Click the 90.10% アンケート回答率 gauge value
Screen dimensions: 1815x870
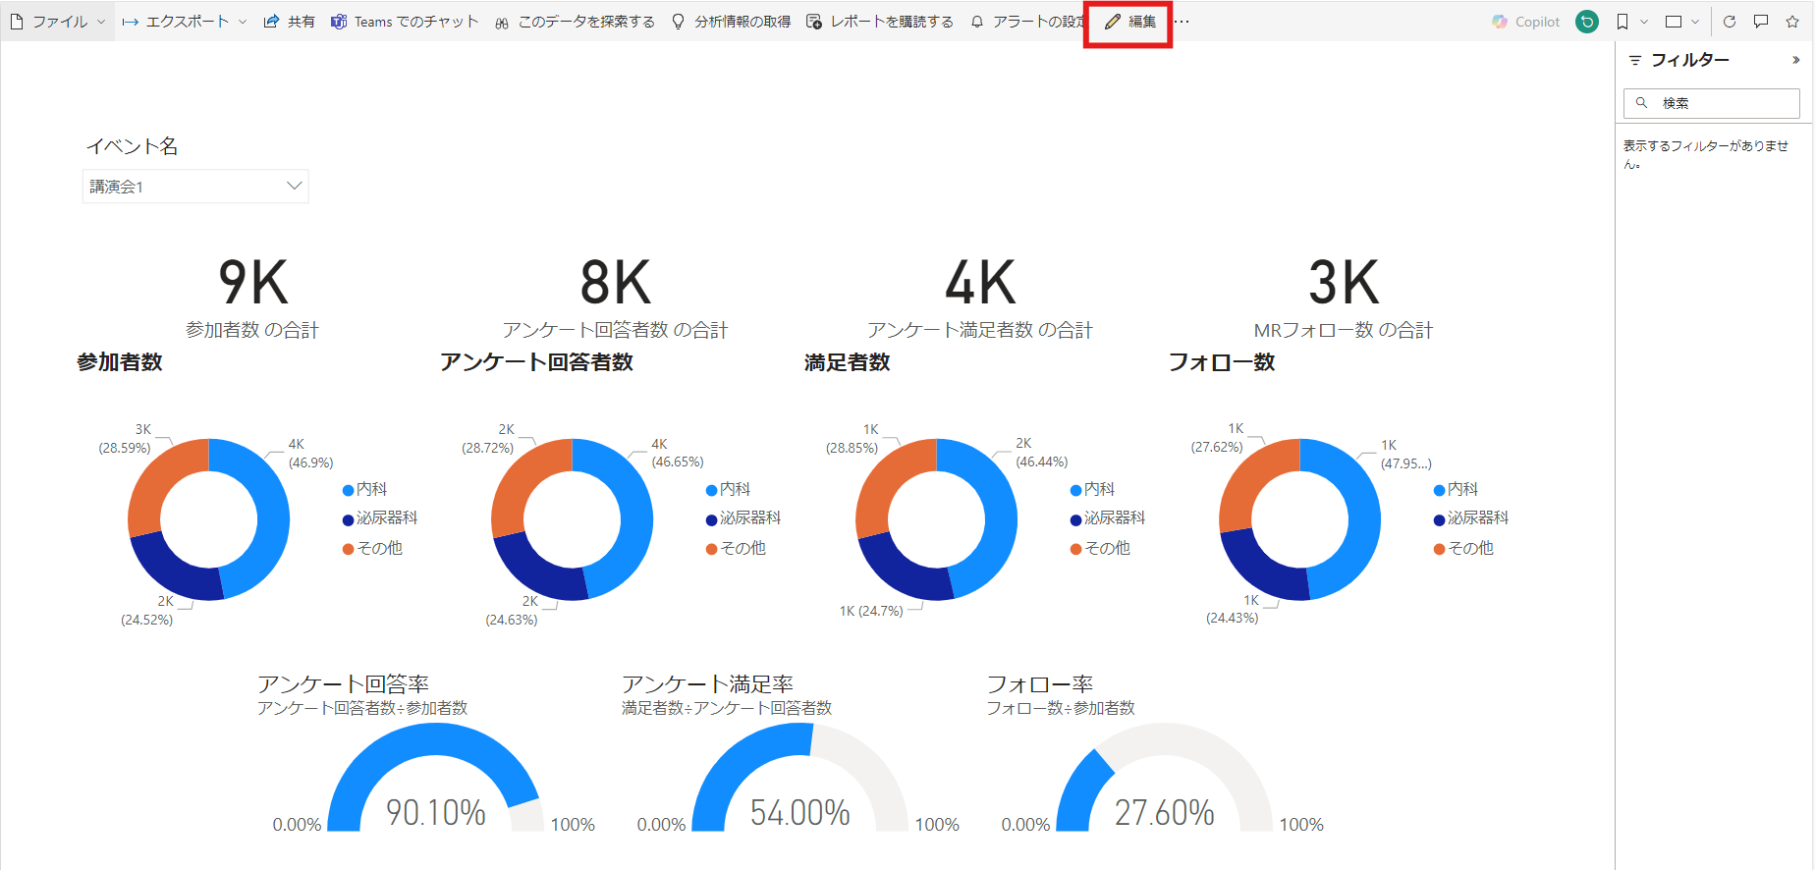[436, 812]
